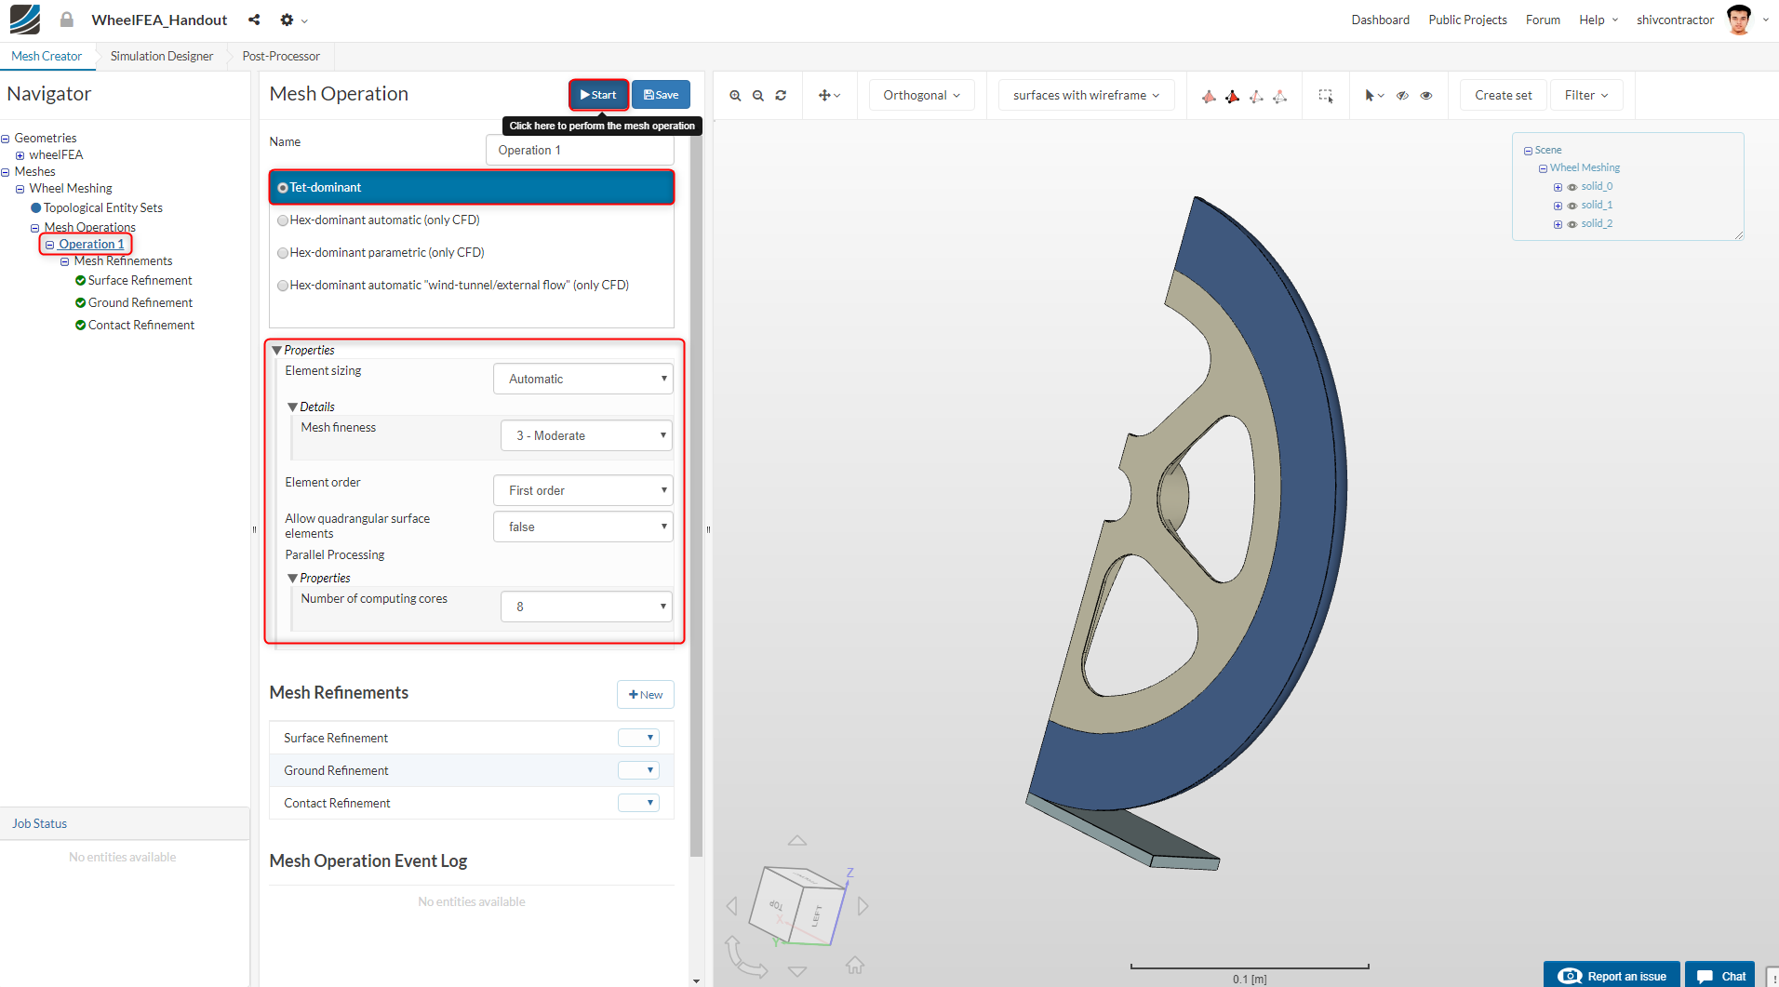The image size is (1779, 987).
Task: Rotate view down with the bottom triangle arrow
Action: tap(797, 971)
